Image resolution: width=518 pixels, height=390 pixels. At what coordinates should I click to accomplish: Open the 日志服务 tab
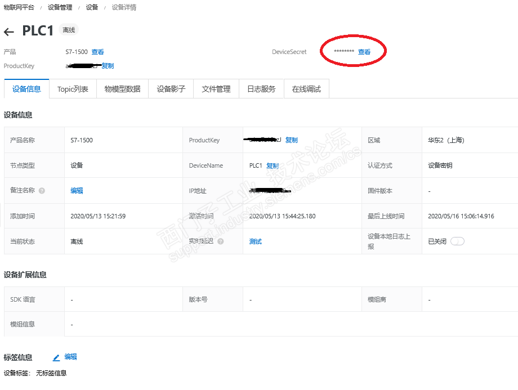tap(261, 89)
